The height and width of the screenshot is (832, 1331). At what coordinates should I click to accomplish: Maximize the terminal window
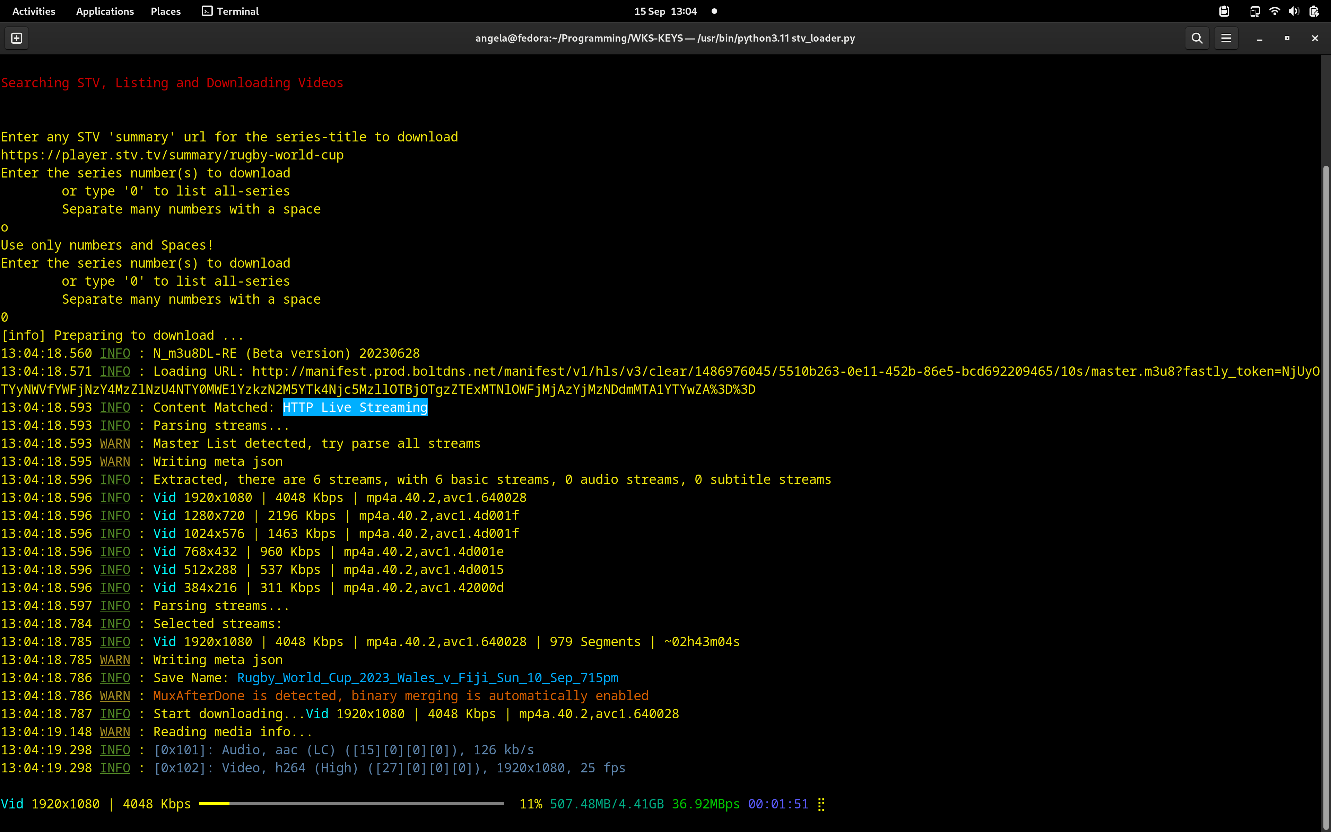(x=1287, y=38)
